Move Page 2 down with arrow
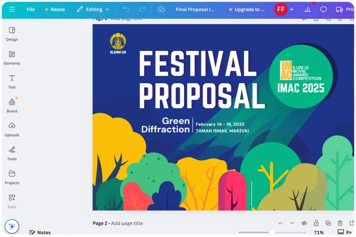Viewport: 356px width, 237px height. click(292, 223)
